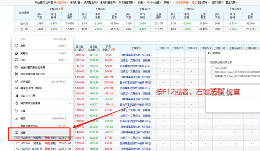Open 跨境通 name link in row 17
Viewport: 260px width, 151px height.
(x=37, y=143)
